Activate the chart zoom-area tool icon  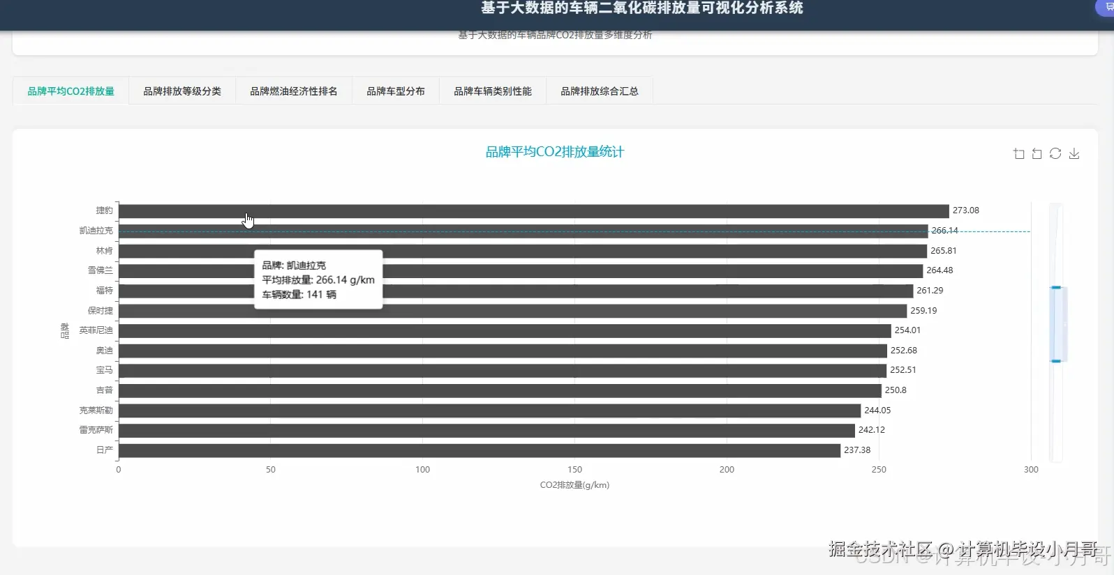click(x=1019, y=154)
